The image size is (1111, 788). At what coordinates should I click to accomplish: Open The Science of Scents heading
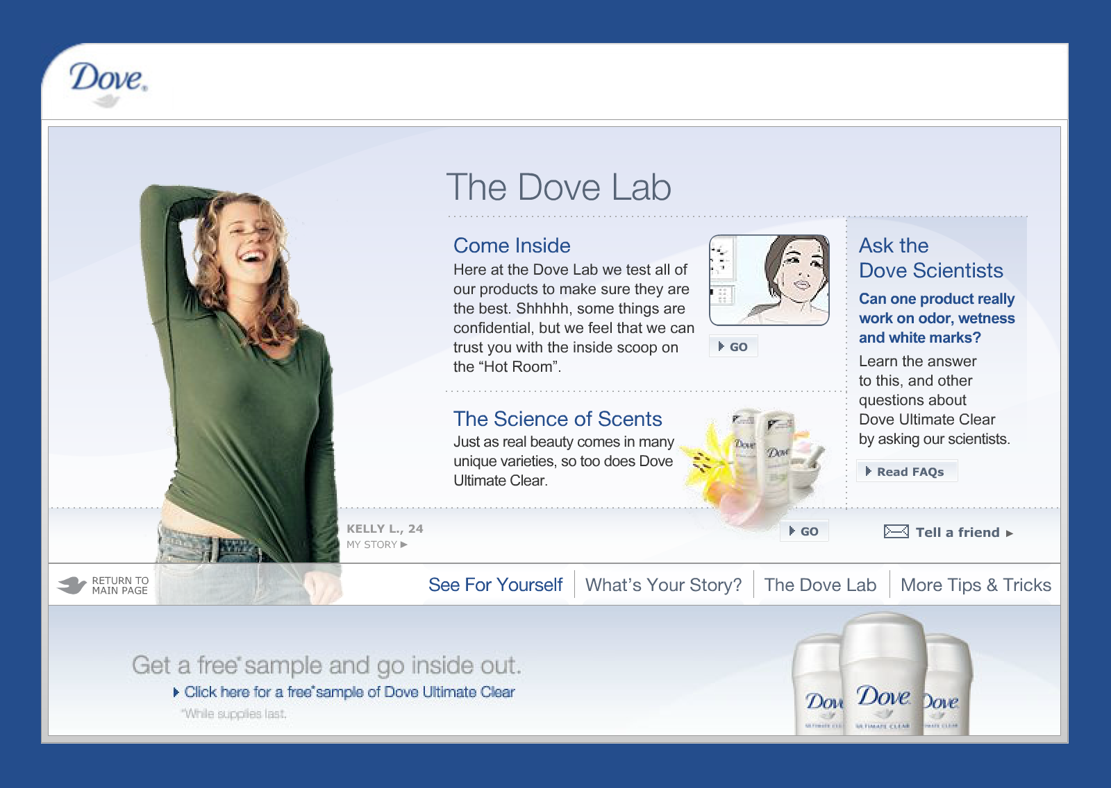point(558,419)
